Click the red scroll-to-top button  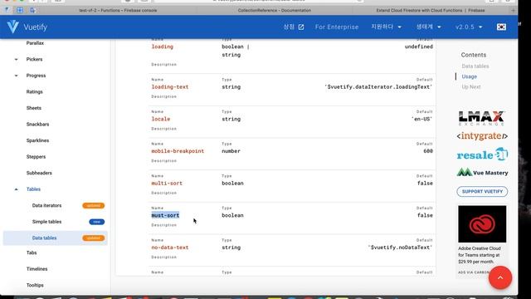[500, 277]
